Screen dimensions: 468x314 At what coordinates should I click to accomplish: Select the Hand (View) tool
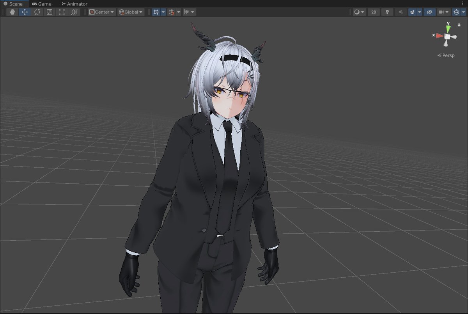coord(12,12)
